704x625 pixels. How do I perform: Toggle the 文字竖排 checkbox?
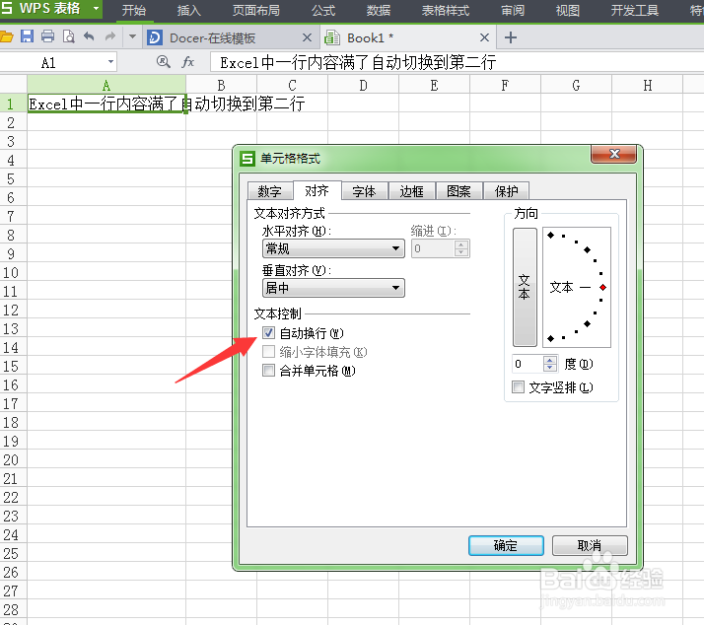coord(518,386)
